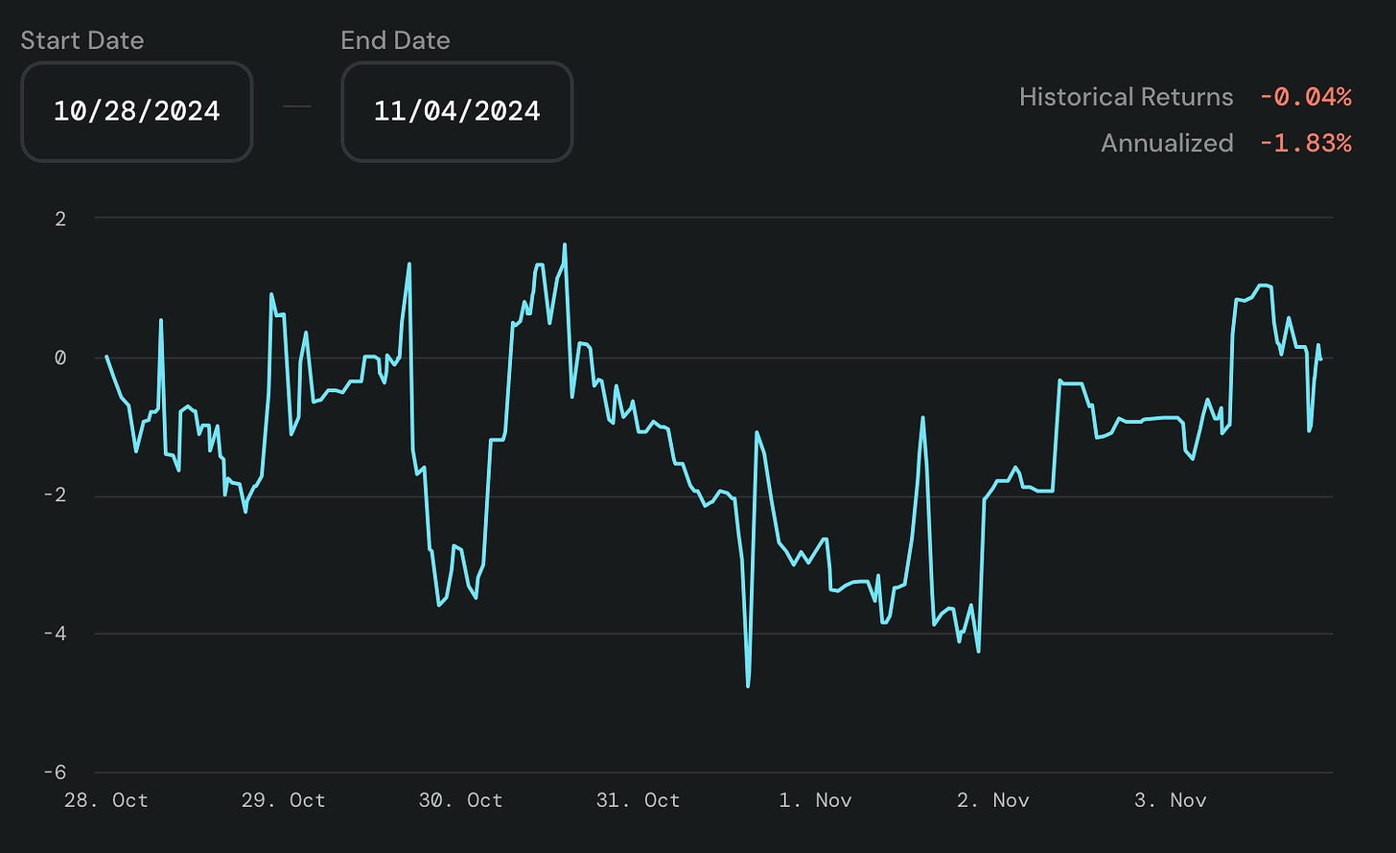Click the -1.83% annualized value

1305,143
